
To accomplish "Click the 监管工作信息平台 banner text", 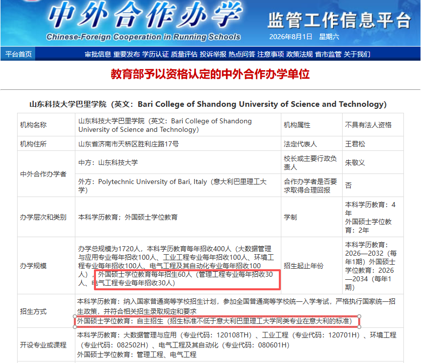I will [x=340, y=21].
